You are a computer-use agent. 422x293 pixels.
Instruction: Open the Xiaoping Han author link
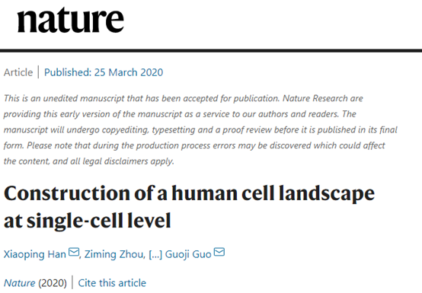35,254
